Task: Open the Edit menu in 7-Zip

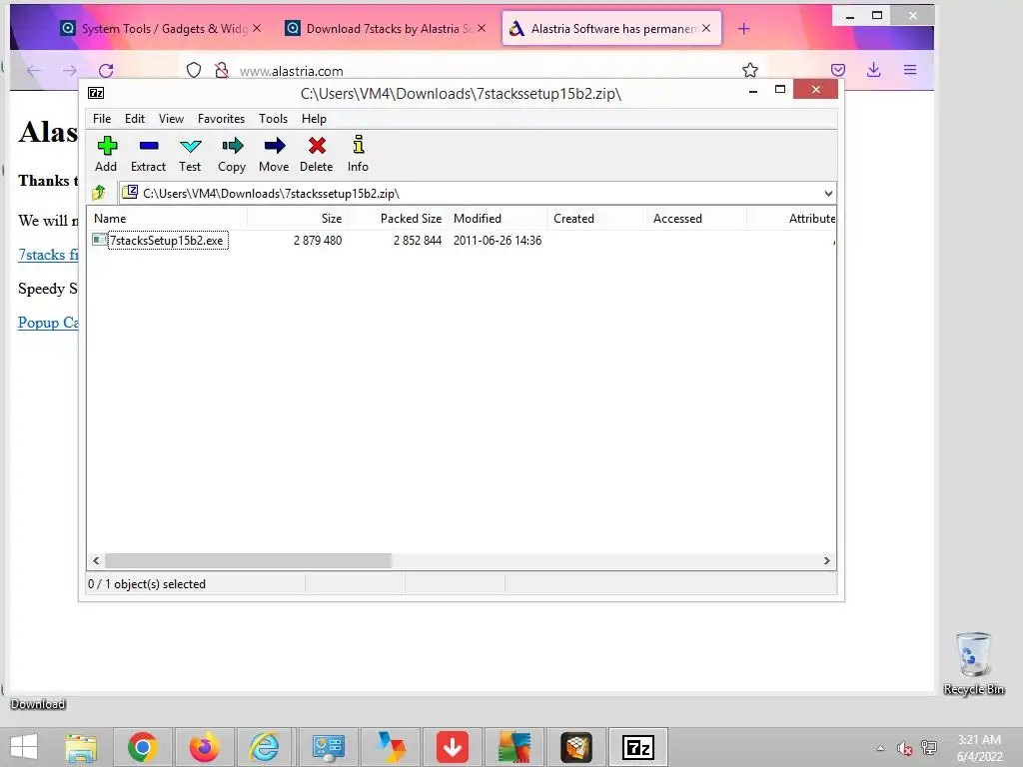Action: pos(135,119)
